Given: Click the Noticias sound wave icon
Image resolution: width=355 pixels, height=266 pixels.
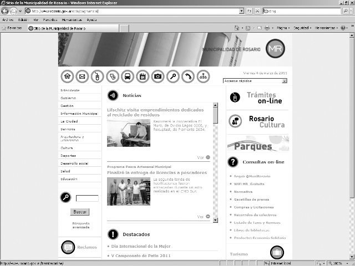Looking at the screenshot, I should click(113, 95).
